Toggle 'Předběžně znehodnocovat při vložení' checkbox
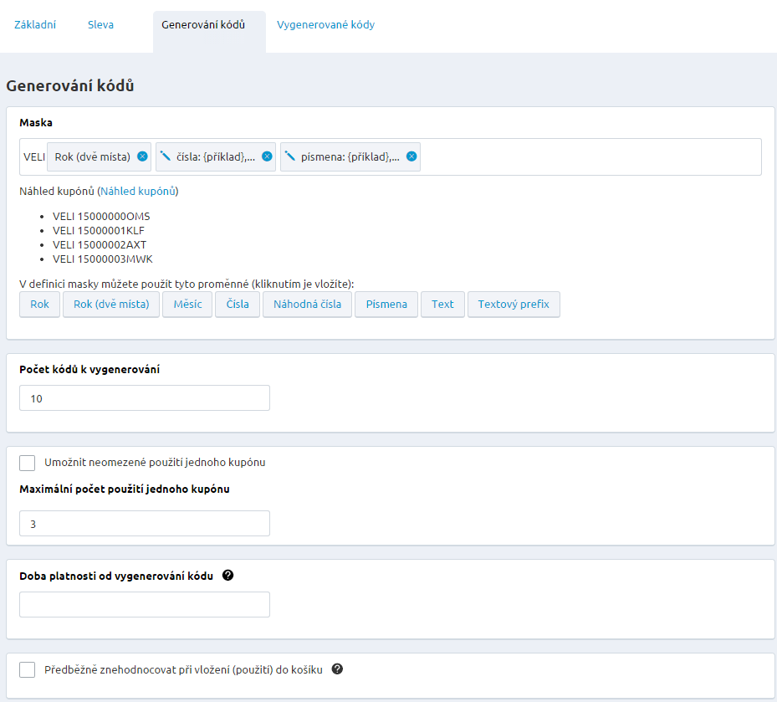Screen dimensions: 777x702 click(28, 669)
